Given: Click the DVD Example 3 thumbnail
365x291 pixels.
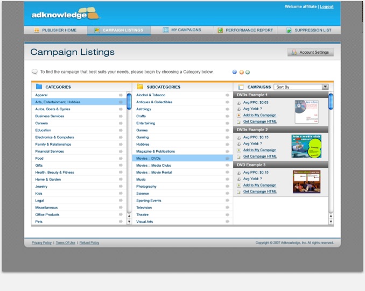Looking at the screenshot, I should click(306, 182).
